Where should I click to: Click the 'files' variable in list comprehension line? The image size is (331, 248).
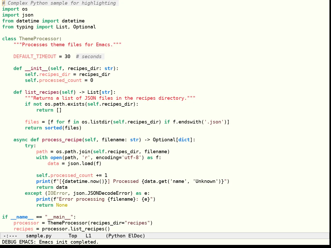[x=32, y=122]
